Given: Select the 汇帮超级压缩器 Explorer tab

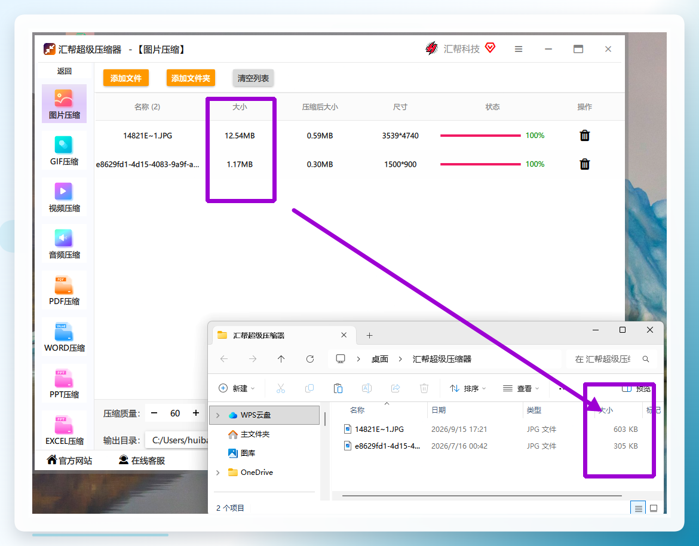Looking at the screenshot, I should point(284,336).
